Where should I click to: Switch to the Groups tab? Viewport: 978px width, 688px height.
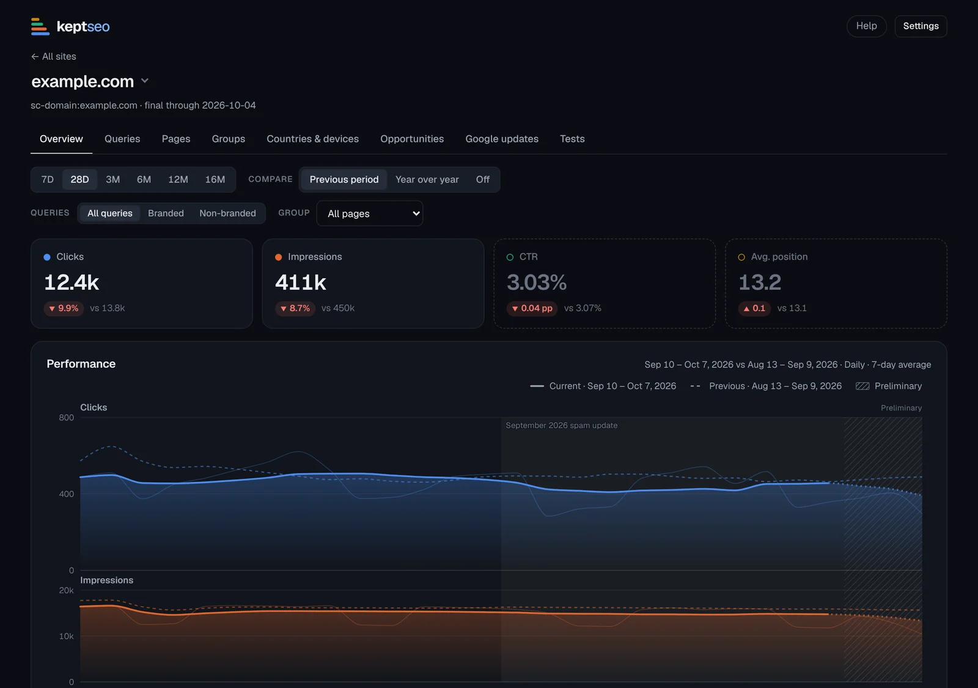tap(229, 139)
